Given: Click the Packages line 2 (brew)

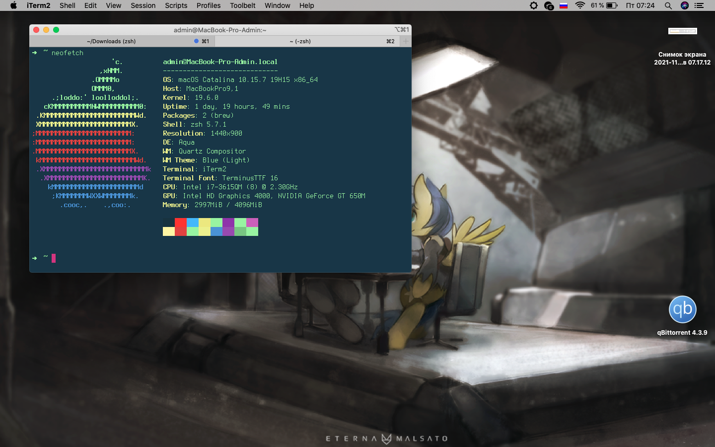Looking at the screenshot, I should click(x=199, y=115).
